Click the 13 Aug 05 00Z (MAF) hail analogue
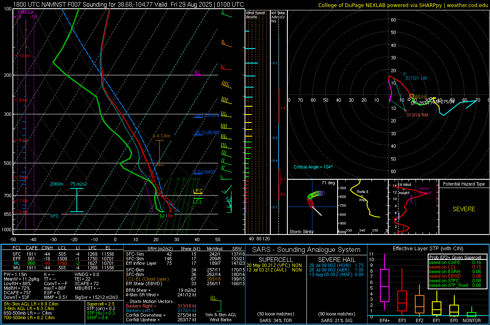 coord(336,275)
